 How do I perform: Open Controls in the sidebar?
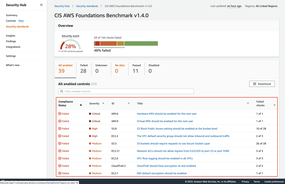11,21
